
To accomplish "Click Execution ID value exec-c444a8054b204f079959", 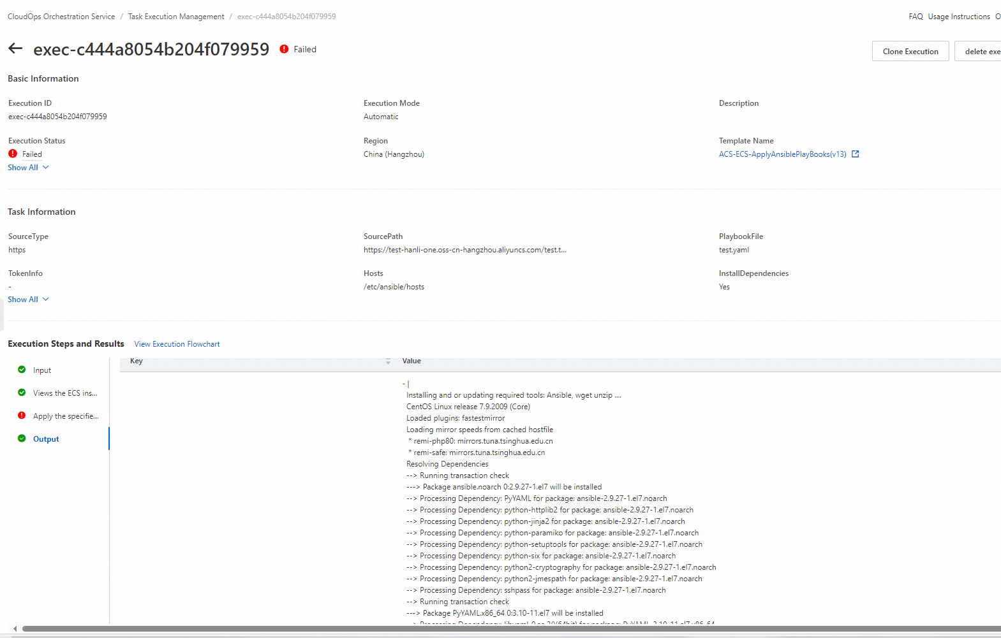I will [x=57, y=117].
